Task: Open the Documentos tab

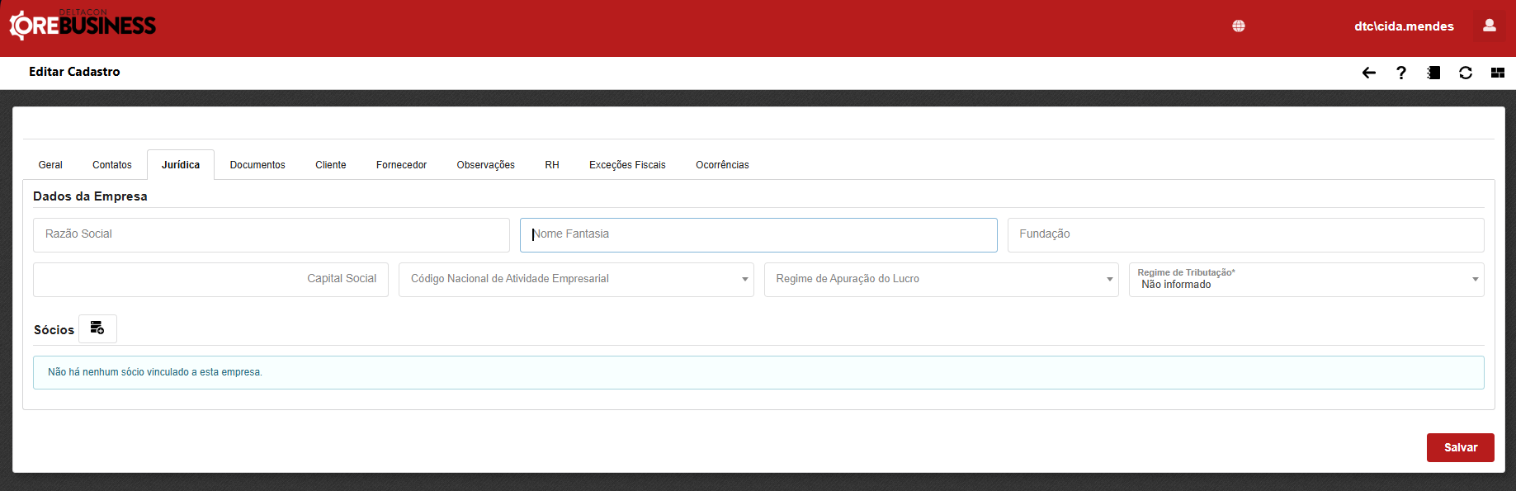Action: tap(257, 165)
